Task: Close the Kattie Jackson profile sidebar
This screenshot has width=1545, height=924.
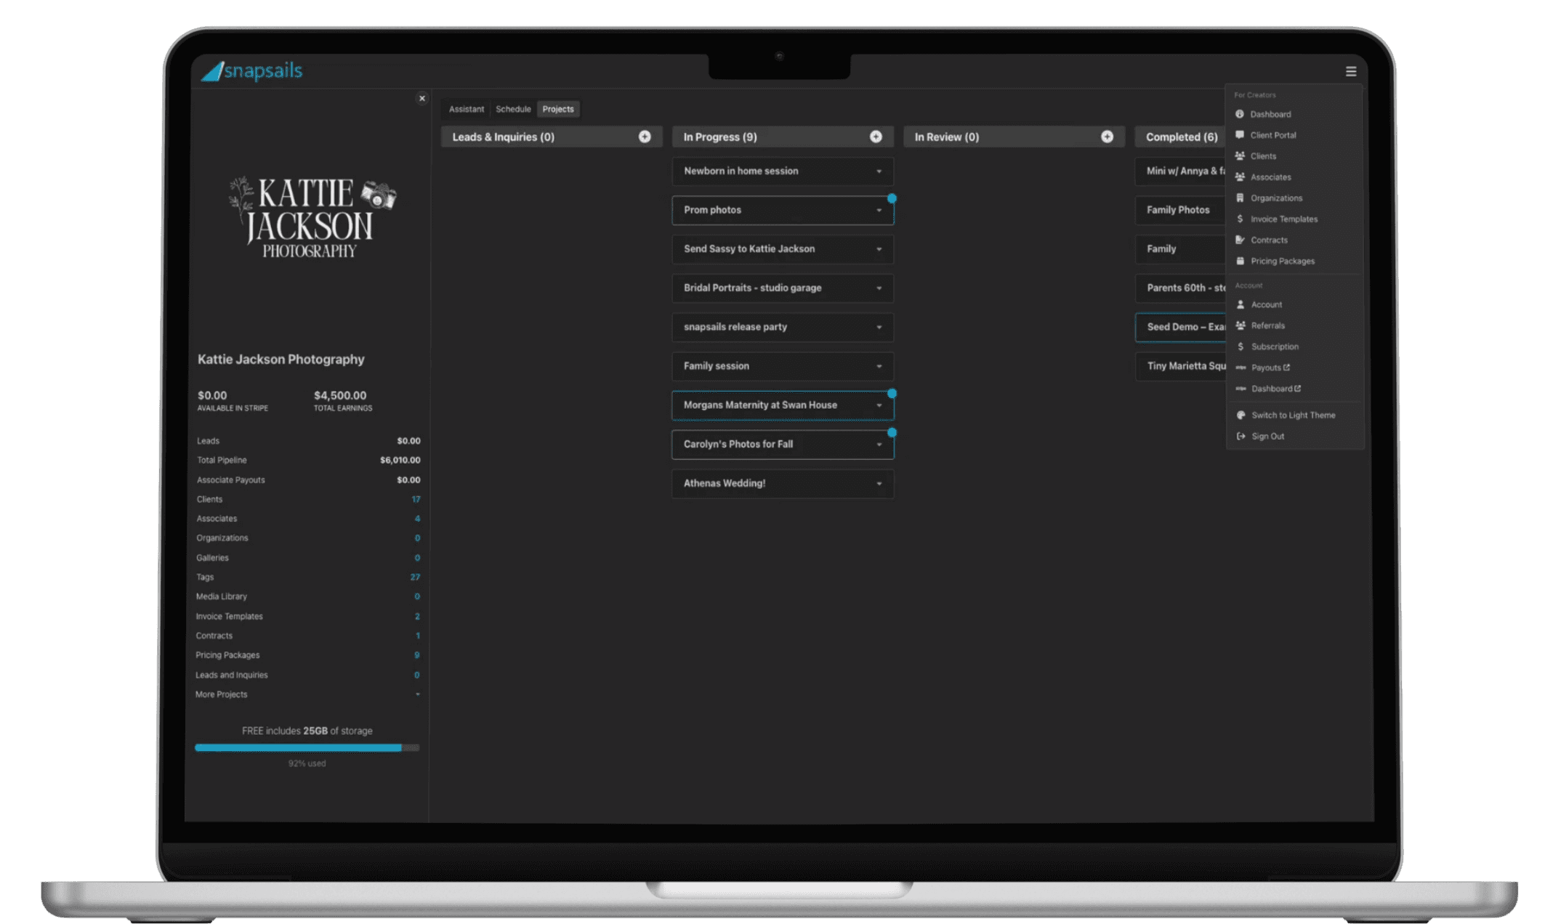Action: click(421, 98)
